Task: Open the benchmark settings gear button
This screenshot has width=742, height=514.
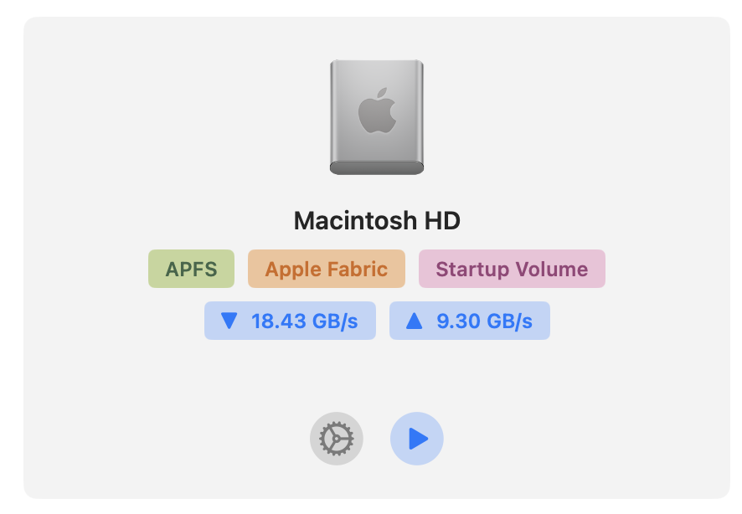Action: point(336,438)
